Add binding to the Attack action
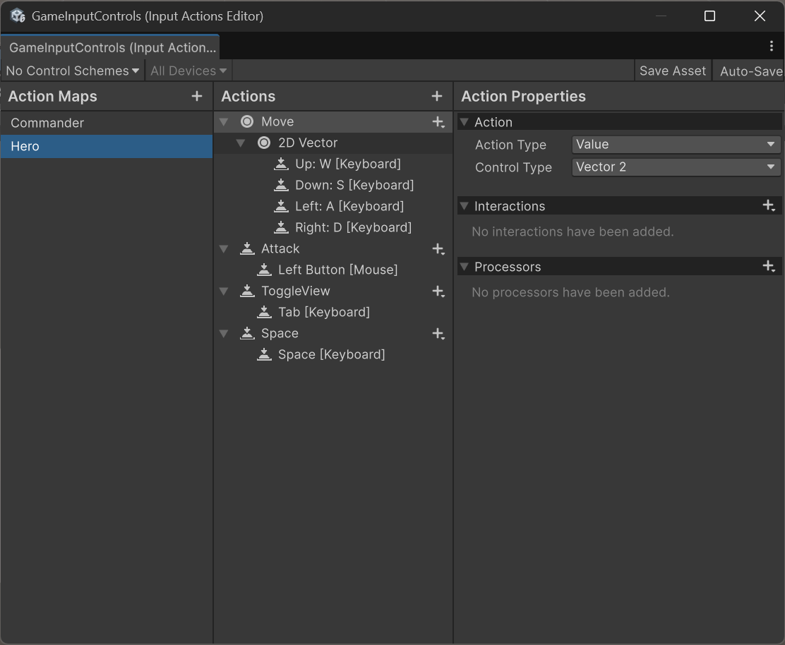The image size is (785, 645). pyautogui.click(x=438, y=248)
